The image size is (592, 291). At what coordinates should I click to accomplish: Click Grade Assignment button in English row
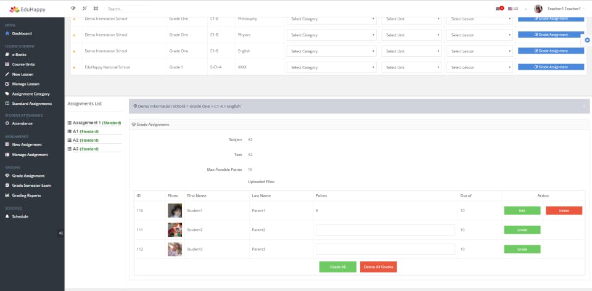tap(551, 51)
